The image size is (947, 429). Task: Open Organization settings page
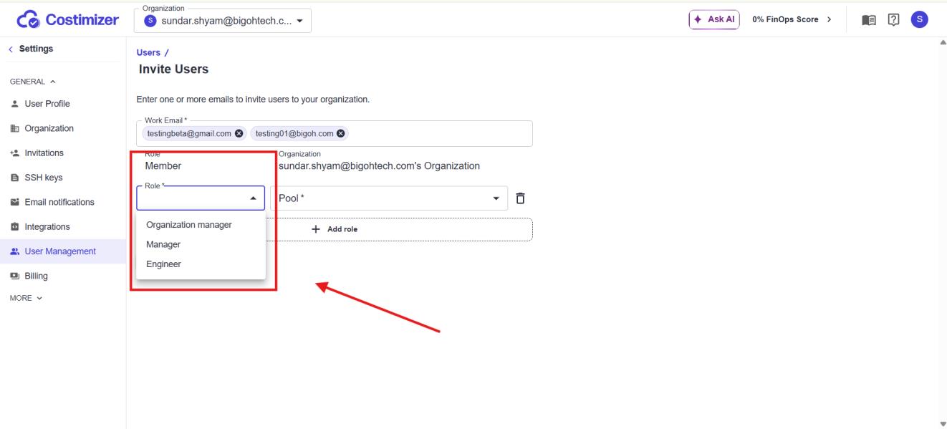tap(63, 128)
